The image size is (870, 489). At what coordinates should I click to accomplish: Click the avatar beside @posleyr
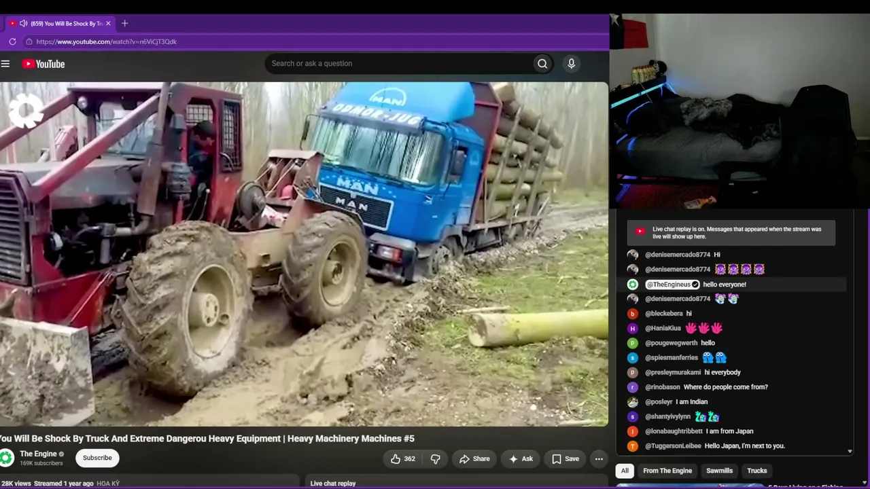tap(633, 402)
